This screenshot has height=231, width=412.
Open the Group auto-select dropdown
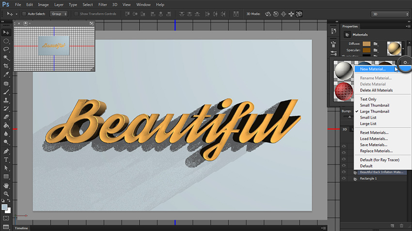click(x=59, y=14)
